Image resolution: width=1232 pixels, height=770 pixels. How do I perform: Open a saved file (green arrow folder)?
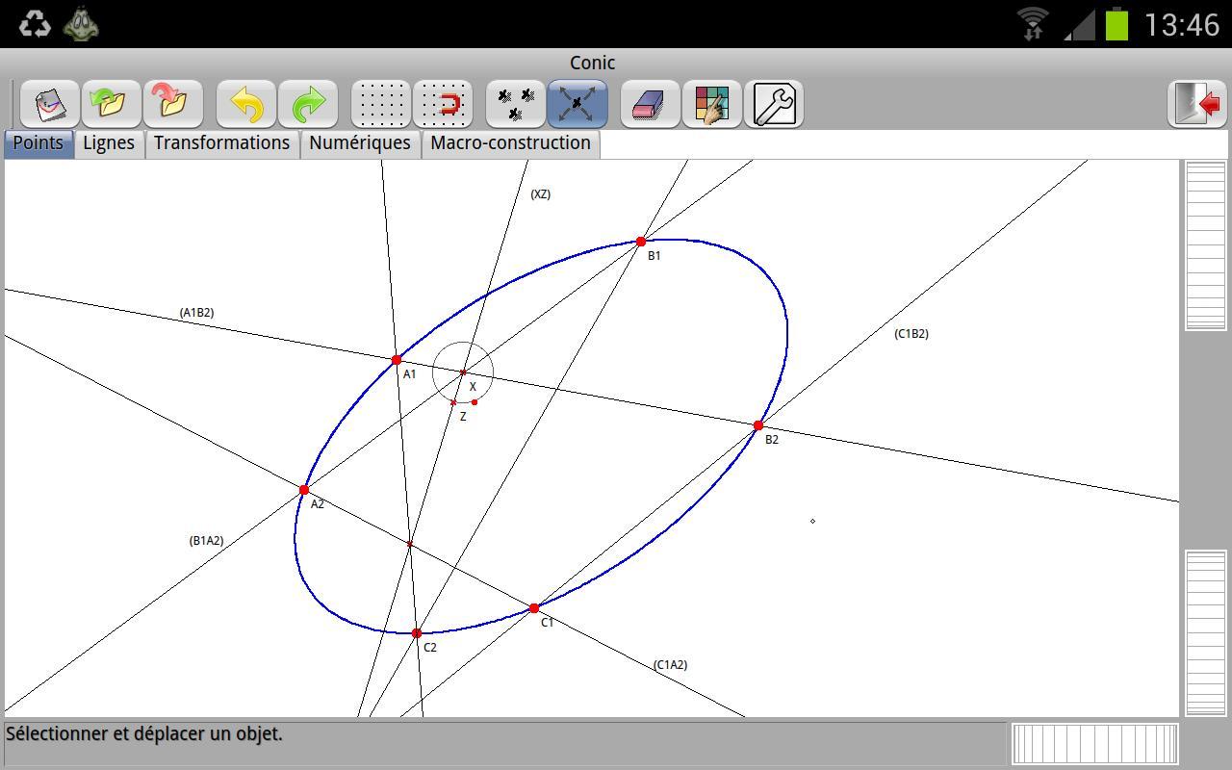112,104
